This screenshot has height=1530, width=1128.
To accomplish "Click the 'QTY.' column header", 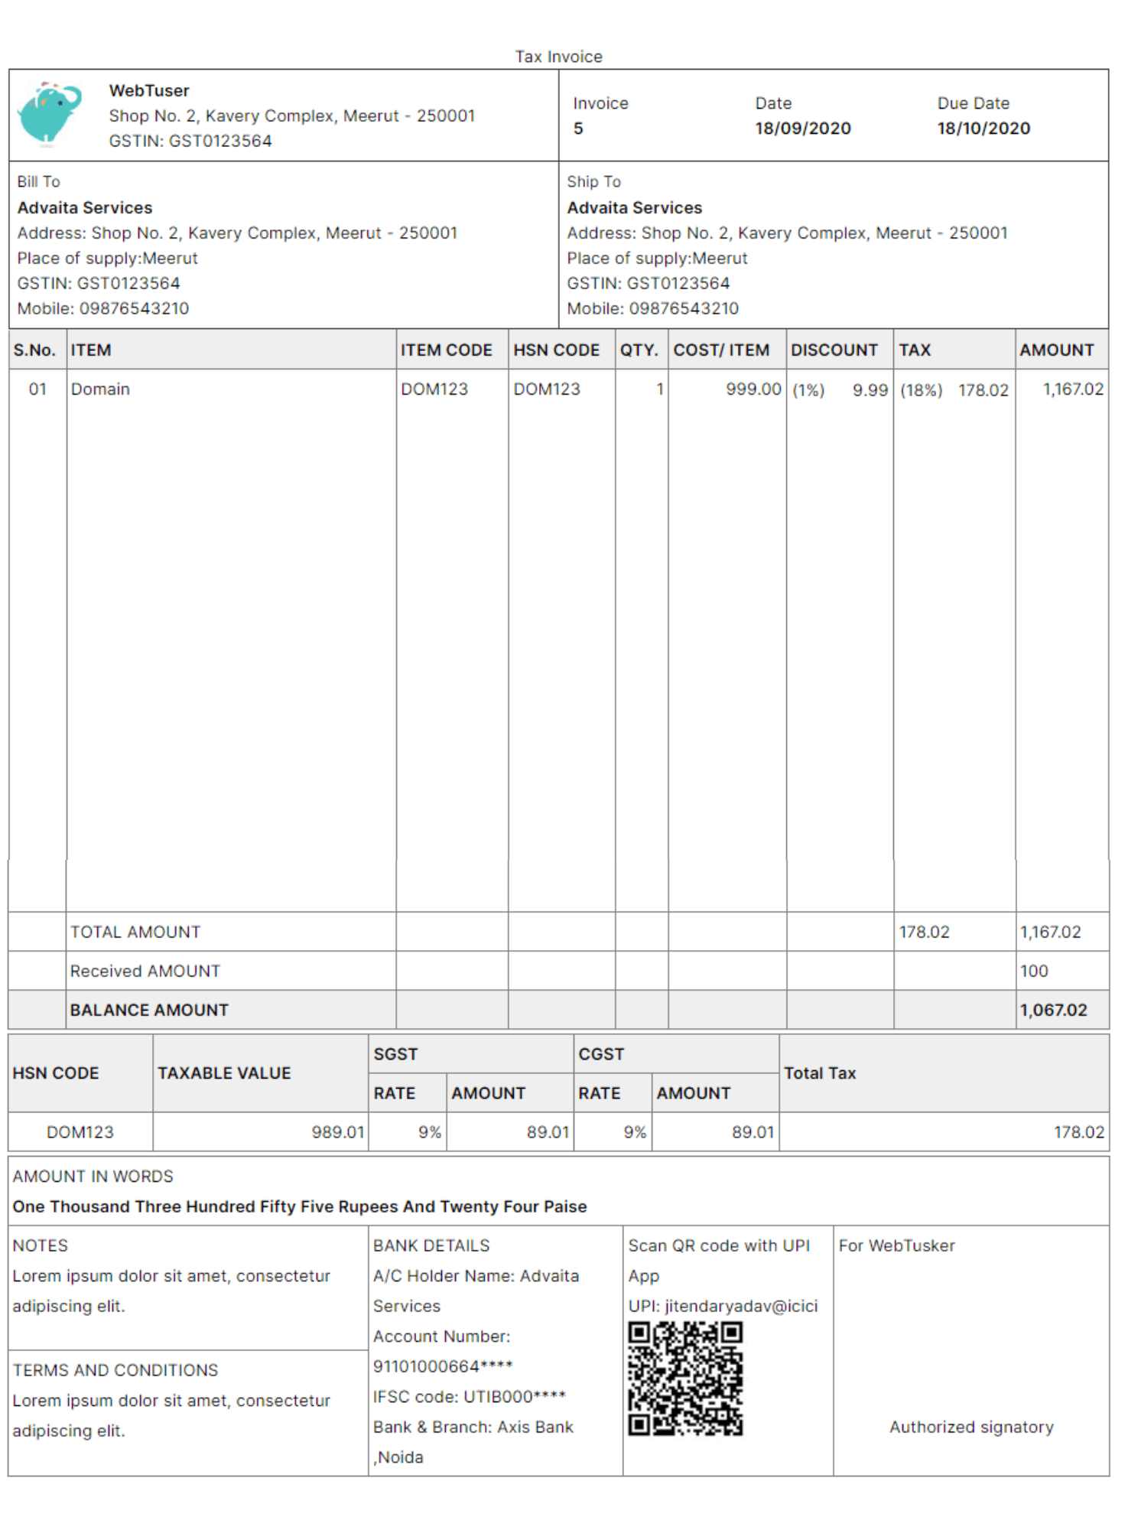I will pyautogui.click(x=639, y=350).
